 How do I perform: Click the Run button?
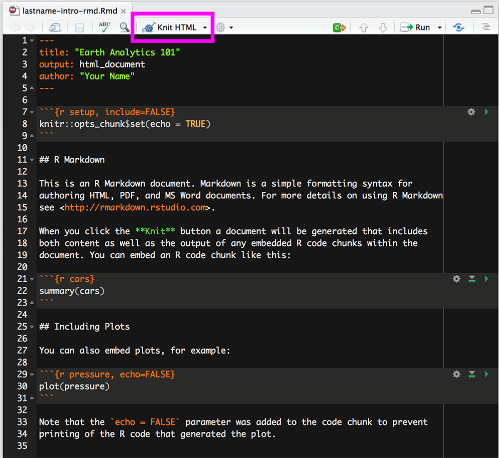415,27
